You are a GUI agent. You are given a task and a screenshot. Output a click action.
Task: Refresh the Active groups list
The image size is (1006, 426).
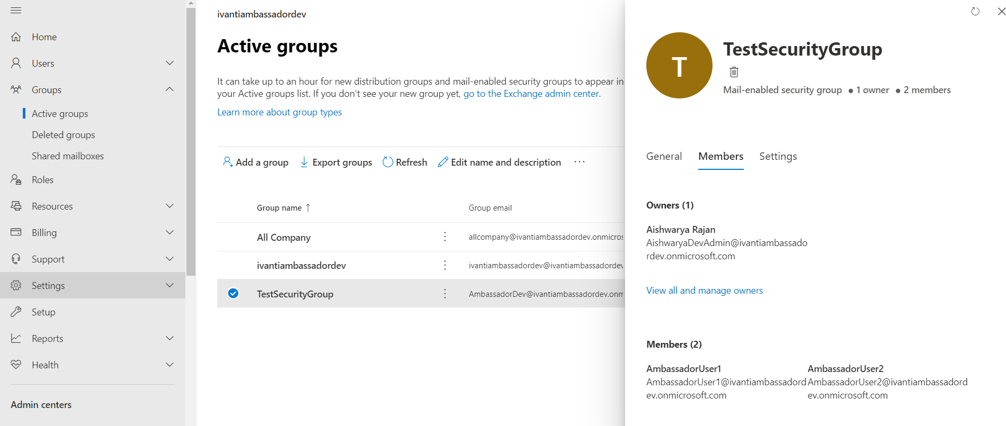[405, 162]
